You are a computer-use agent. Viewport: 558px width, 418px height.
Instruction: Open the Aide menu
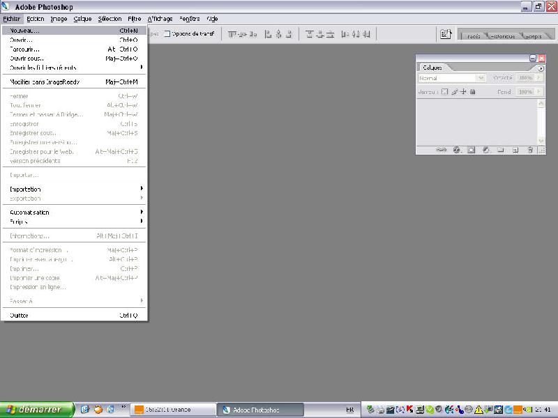pyautogui.click(x=212, y=19)
